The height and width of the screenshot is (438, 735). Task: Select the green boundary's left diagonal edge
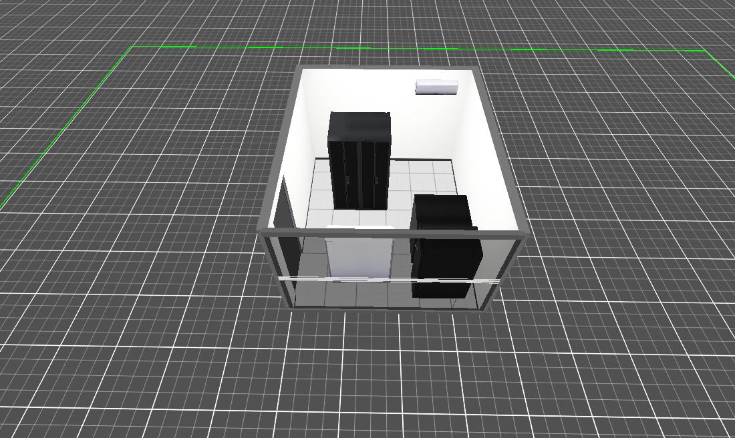[67, 127]
